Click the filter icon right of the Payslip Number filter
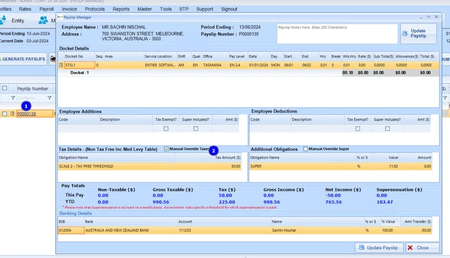450x258 pixels. (49, 98)
